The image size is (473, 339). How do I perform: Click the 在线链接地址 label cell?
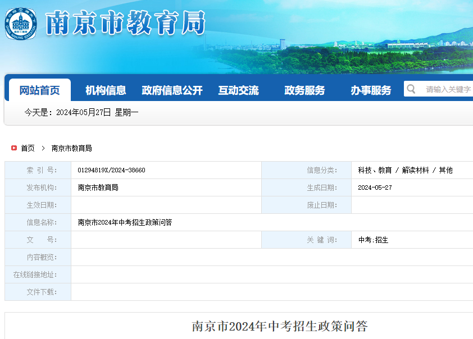(x=38, y=275)
